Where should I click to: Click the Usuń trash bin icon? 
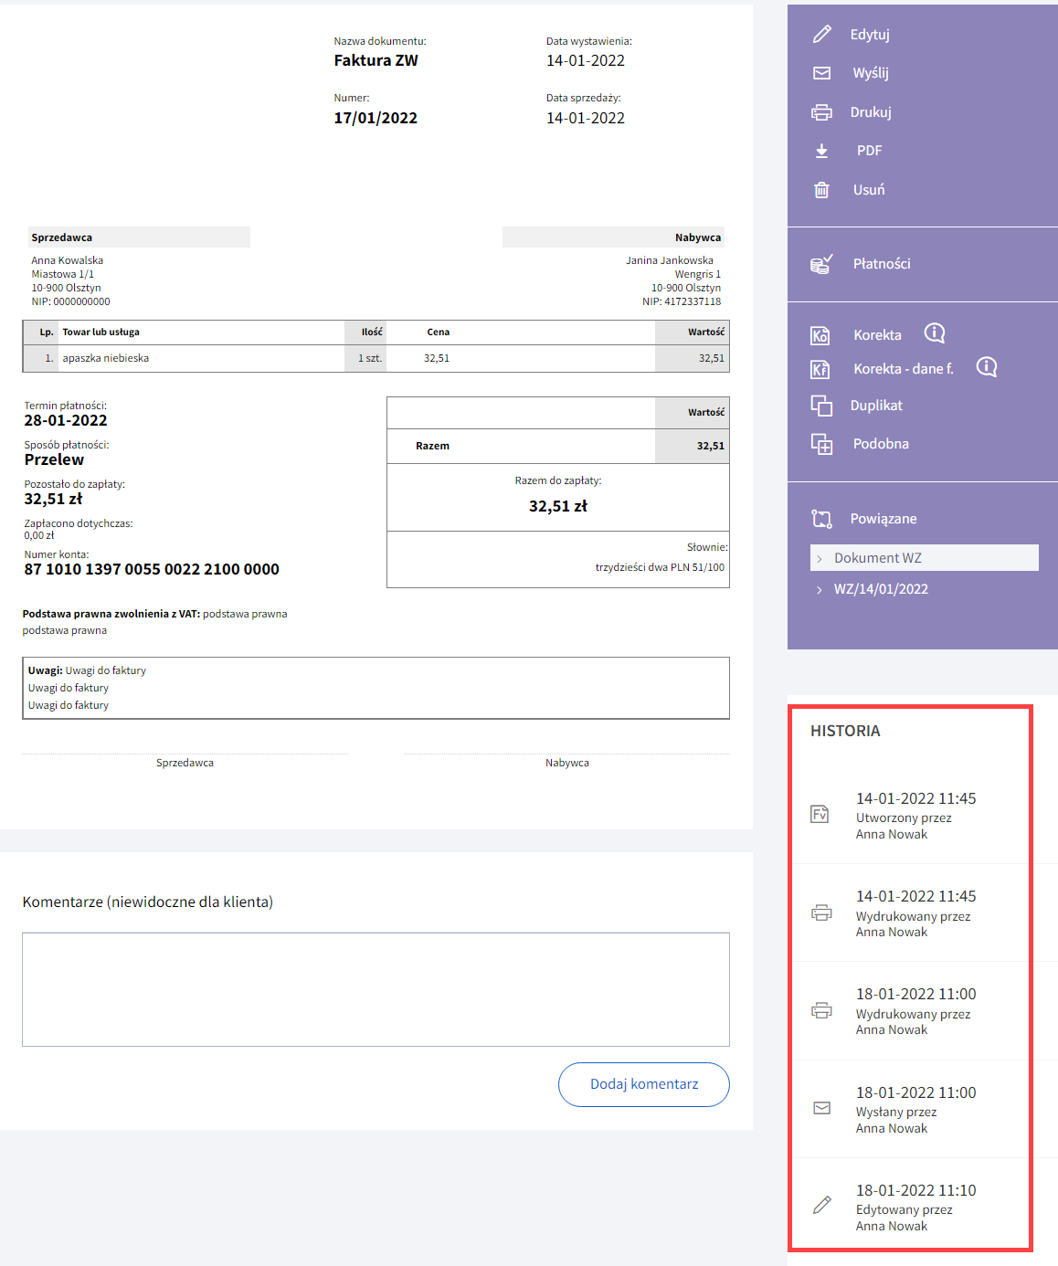click(x=822, y=190)
